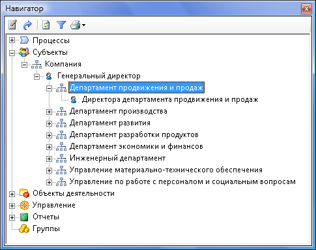Screen dimensions: 316x250
Task: Open the filter funnel tool
Action: [x=61, y=25]
